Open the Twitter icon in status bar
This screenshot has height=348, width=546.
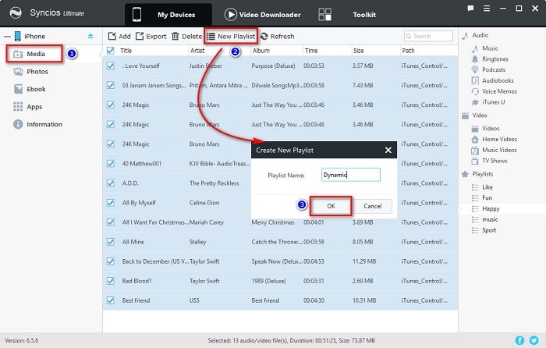tap(534, 340)
